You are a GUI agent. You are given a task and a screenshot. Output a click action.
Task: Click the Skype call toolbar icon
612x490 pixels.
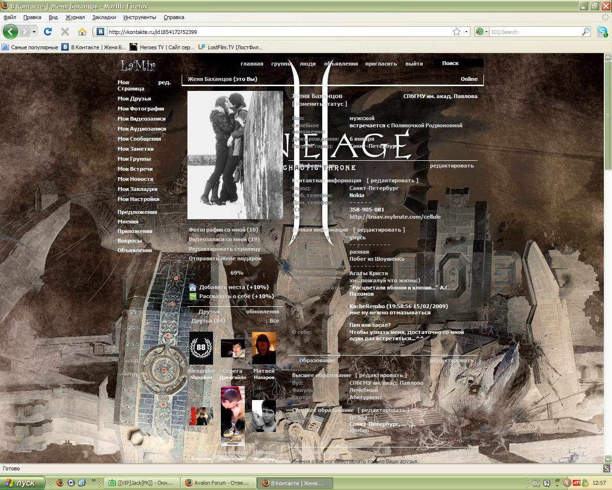[602, 32]
